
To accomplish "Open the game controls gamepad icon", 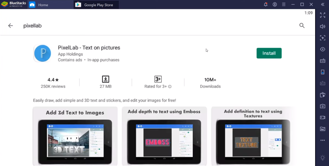I will [322, 83].
